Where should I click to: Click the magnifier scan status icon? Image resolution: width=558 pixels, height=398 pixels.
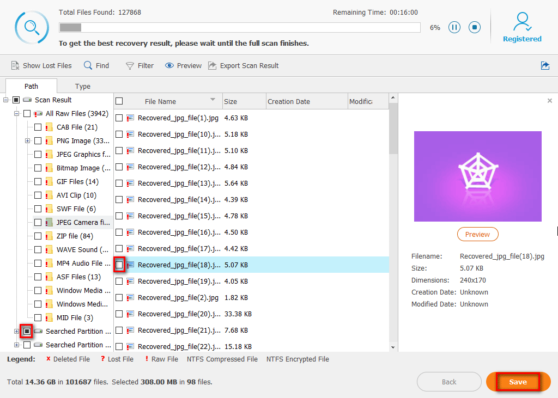pyautogui.click(x=32, y=27)
